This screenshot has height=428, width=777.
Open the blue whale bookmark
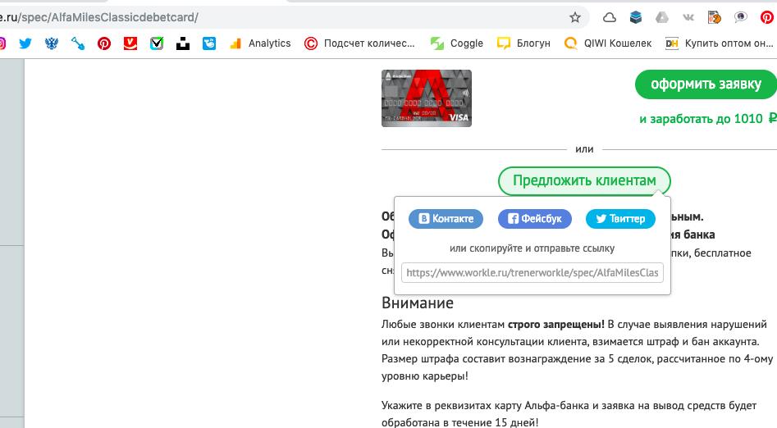(209, 43)
